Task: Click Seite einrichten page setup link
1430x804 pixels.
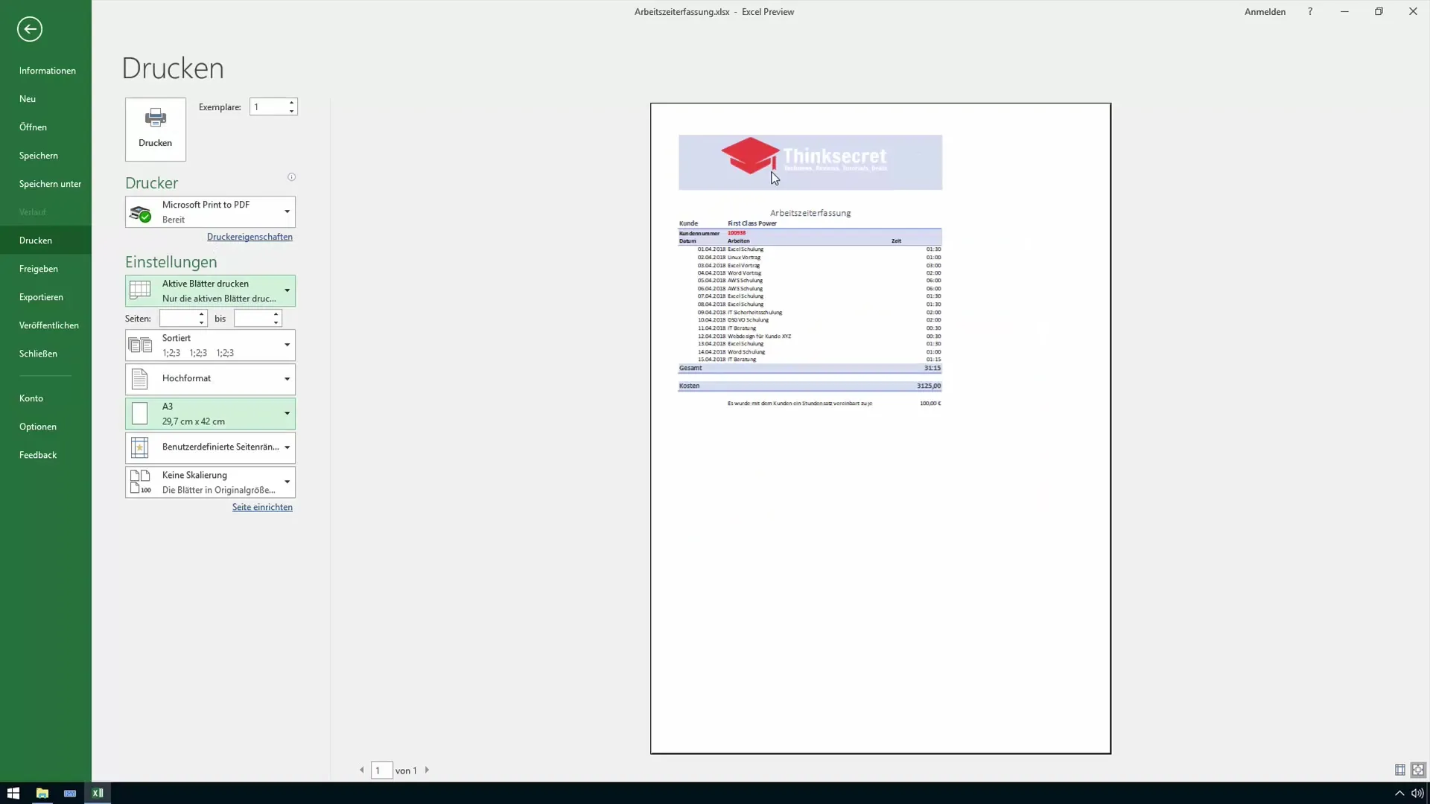Action: (x=262, y=506)
